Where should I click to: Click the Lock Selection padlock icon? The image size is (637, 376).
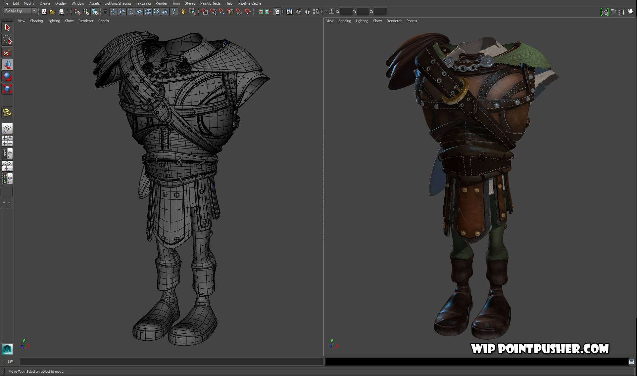point(183,12)
